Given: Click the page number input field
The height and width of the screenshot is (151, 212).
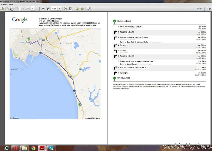Looking at the screenshot, I should [x=33, y=9].
